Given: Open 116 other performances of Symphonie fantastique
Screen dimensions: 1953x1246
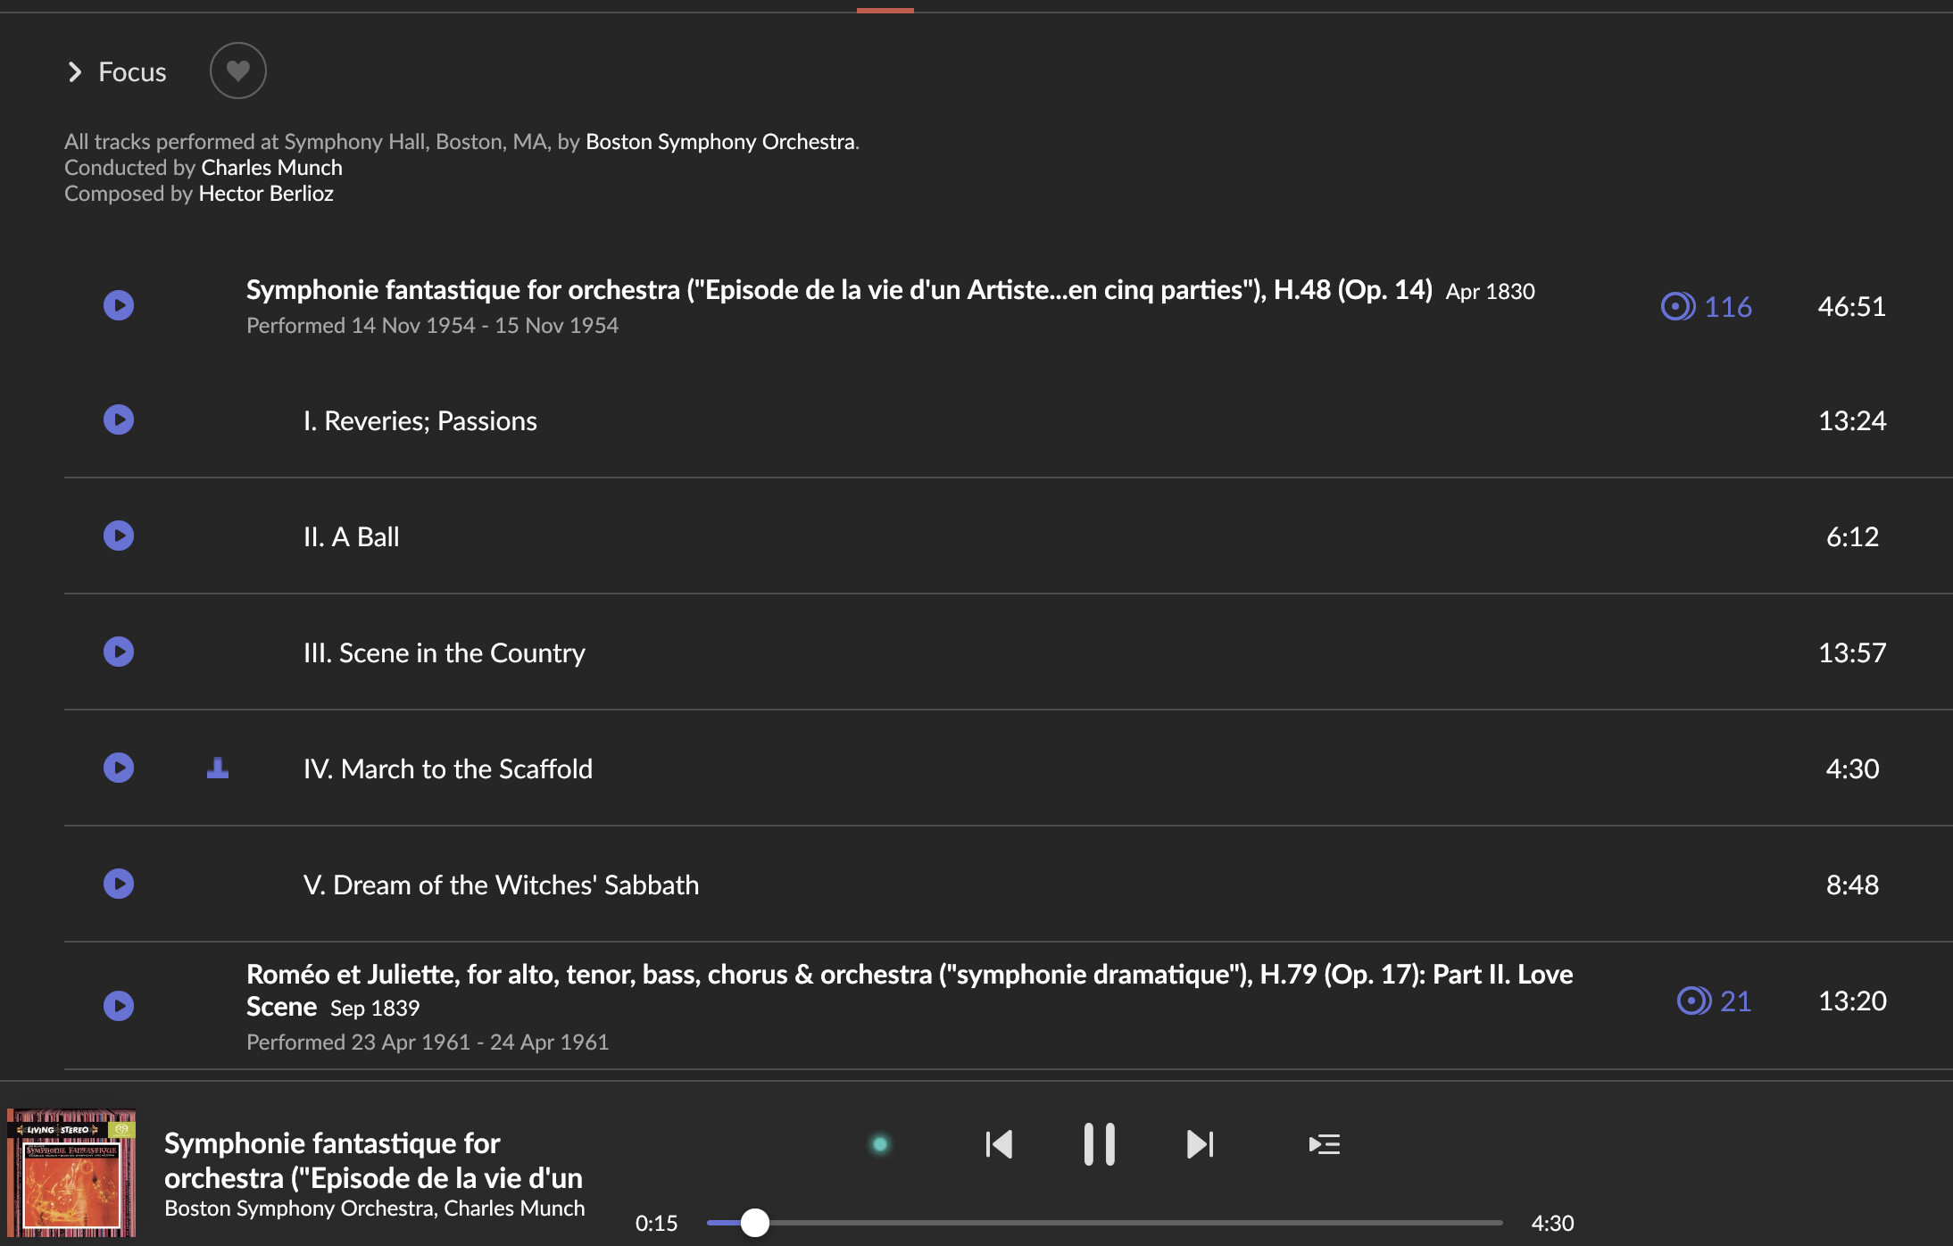Looking at the screenshot, I should pyautogui.click(x=1706, y=306).
